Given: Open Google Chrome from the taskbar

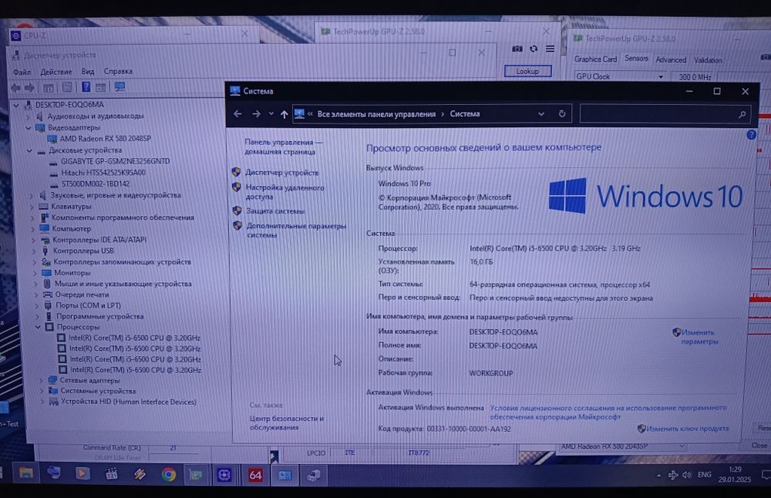Looking at the screenshot, I should (169, 475).
